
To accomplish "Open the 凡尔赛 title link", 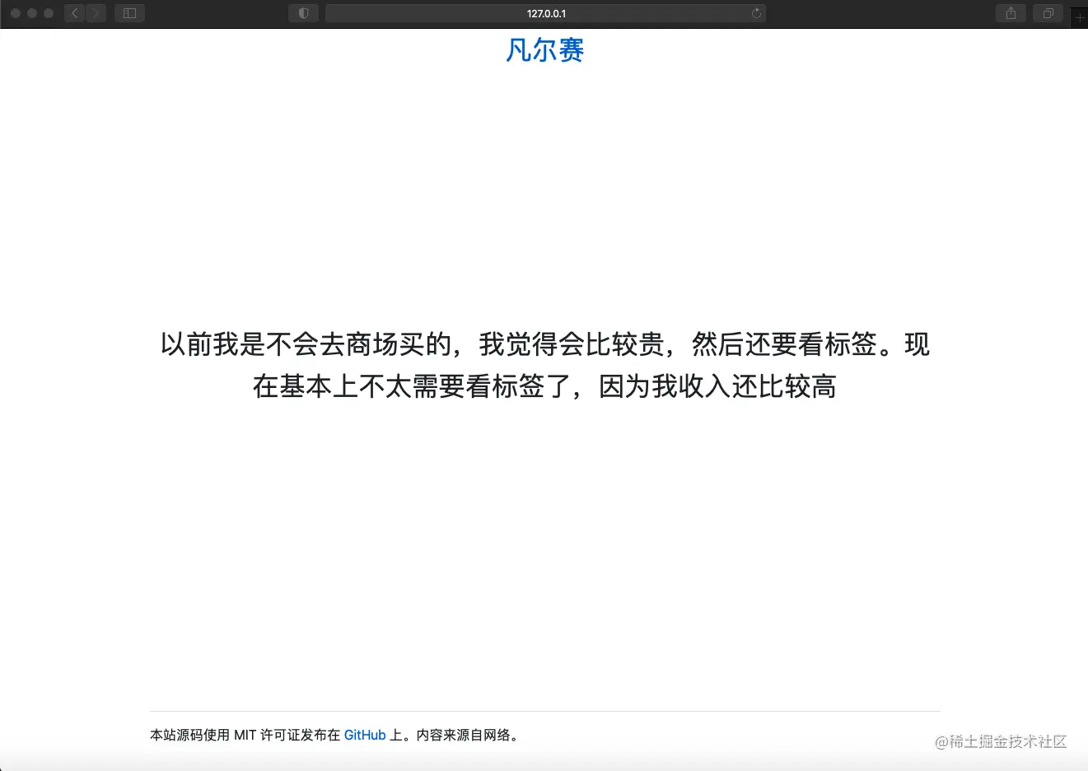I will 544,50.
